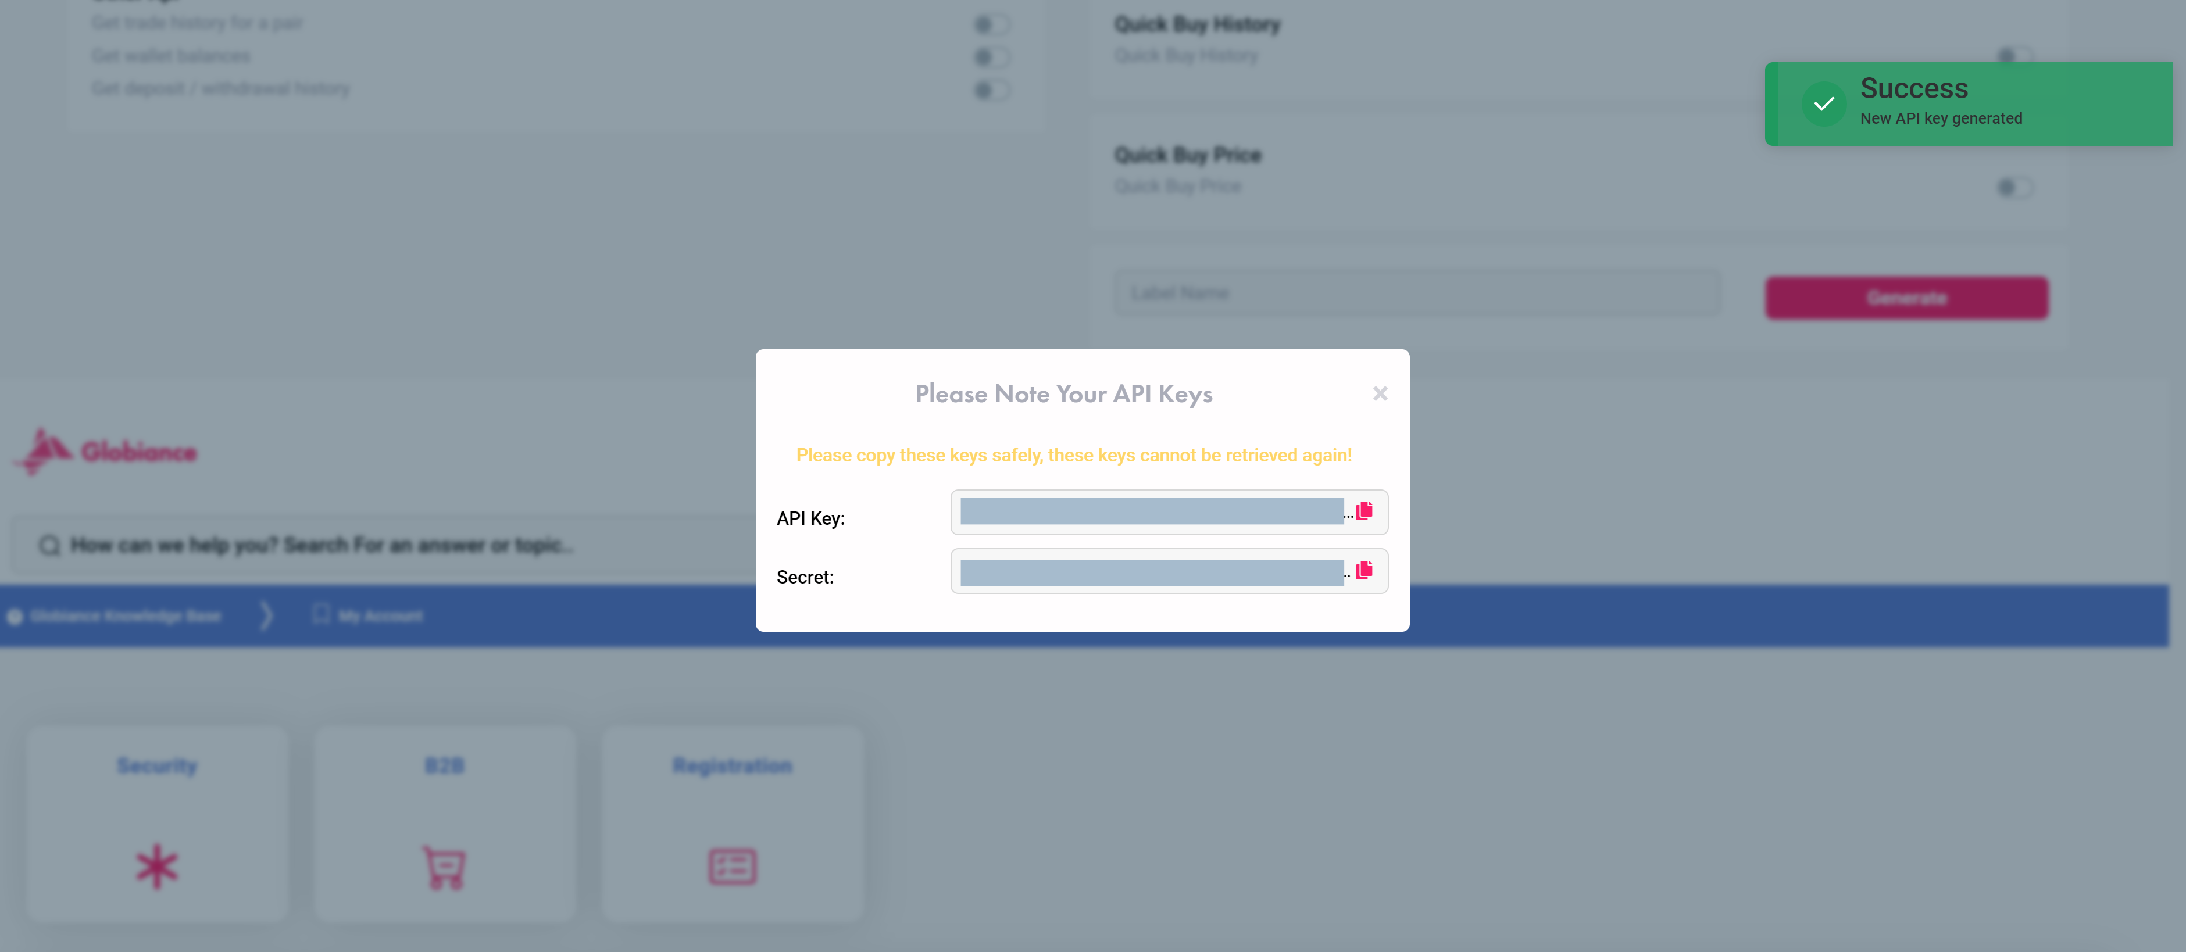Click the Success checkmark icon
The image size is (2186, 952).
tap(1824, 105)
